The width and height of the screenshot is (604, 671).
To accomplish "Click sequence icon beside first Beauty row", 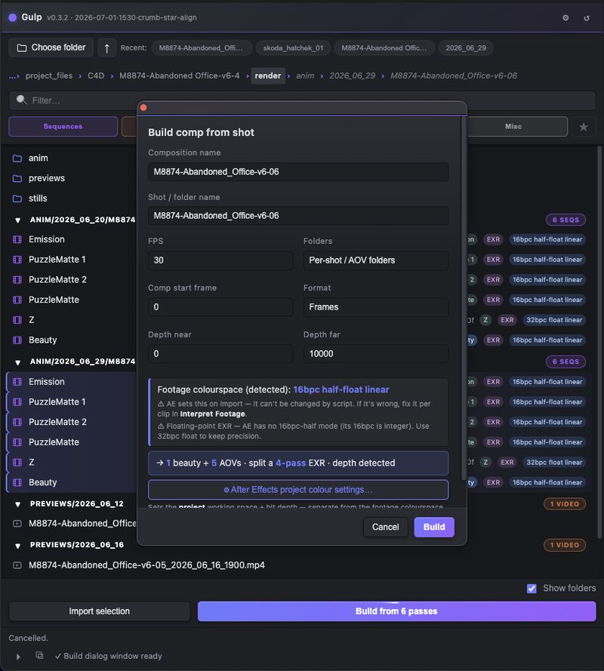I will [x=17, y=340].
